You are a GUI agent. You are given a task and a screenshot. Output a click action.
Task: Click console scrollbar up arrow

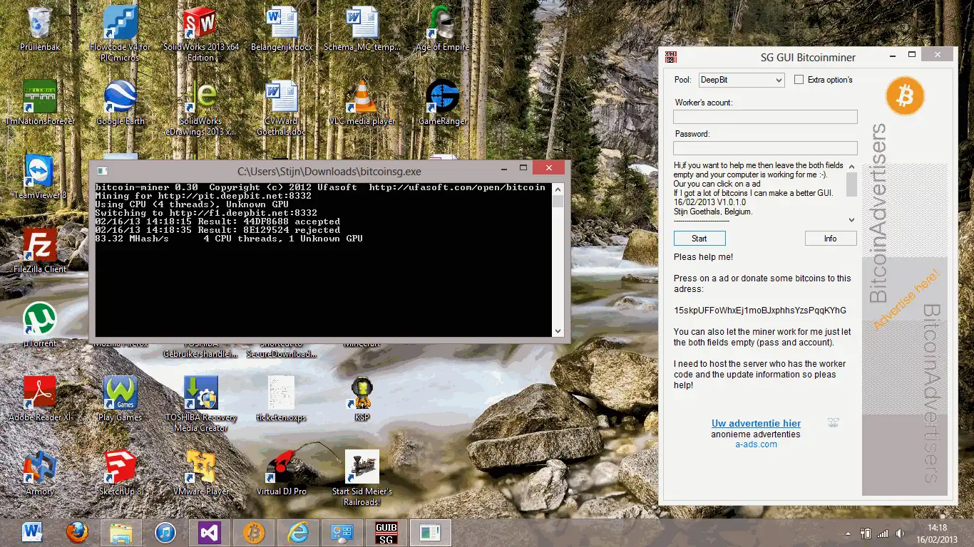click(558, 188)
